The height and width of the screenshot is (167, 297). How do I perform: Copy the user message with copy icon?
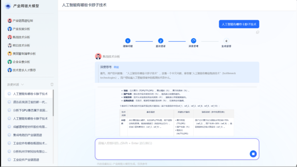(x=257, y=32)
